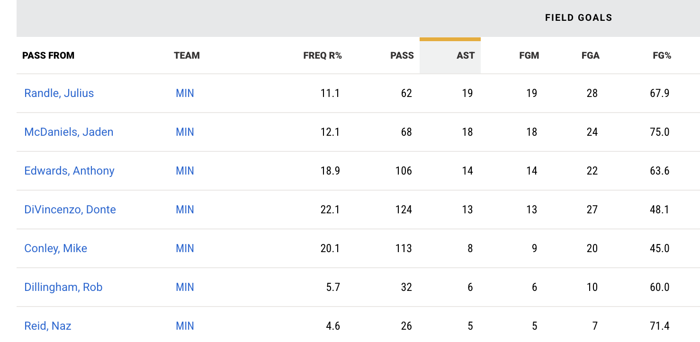Click MIN team link beside McDaniels

185,132
